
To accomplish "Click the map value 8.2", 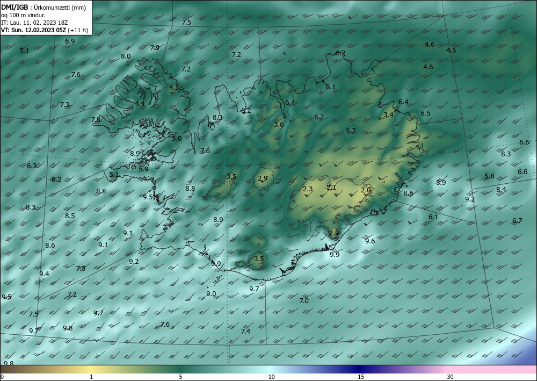I will coord(246,110).
